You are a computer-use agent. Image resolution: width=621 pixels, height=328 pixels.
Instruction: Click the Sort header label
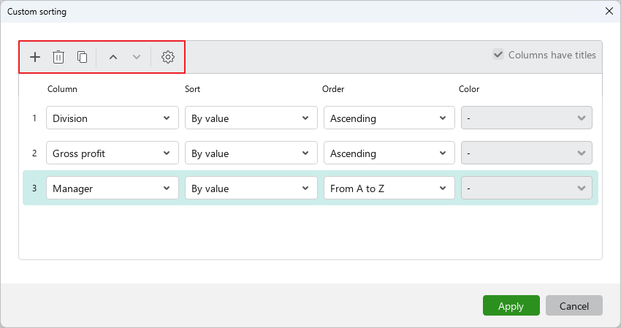pyautogui.click(x=192, y=88)
